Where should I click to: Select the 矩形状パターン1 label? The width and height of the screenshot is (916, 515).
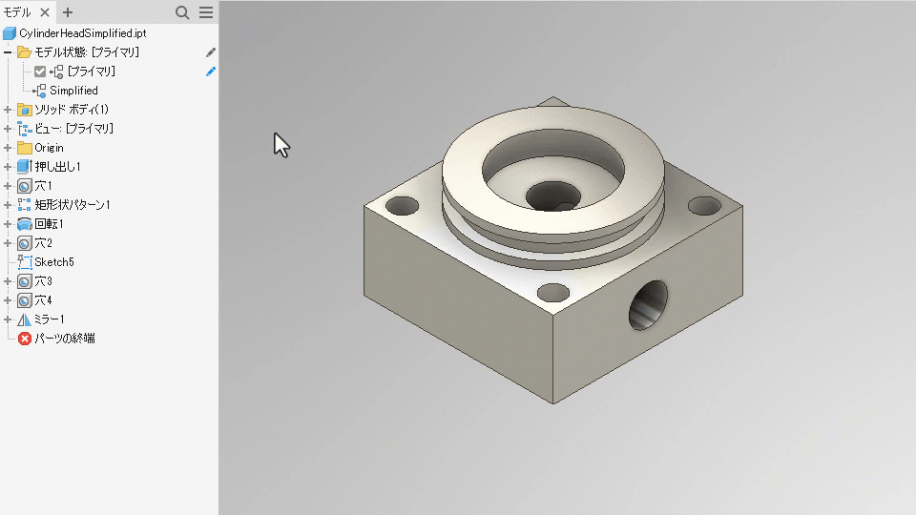(x=72, y=205)
